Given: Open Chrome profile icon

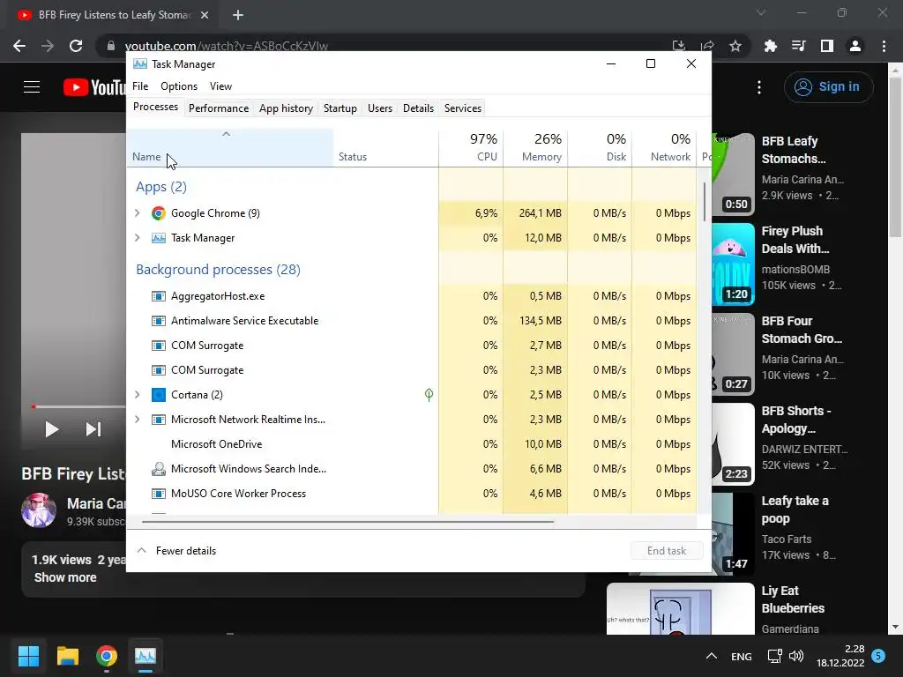Looking at the screenshot, I should coord(855,46).
